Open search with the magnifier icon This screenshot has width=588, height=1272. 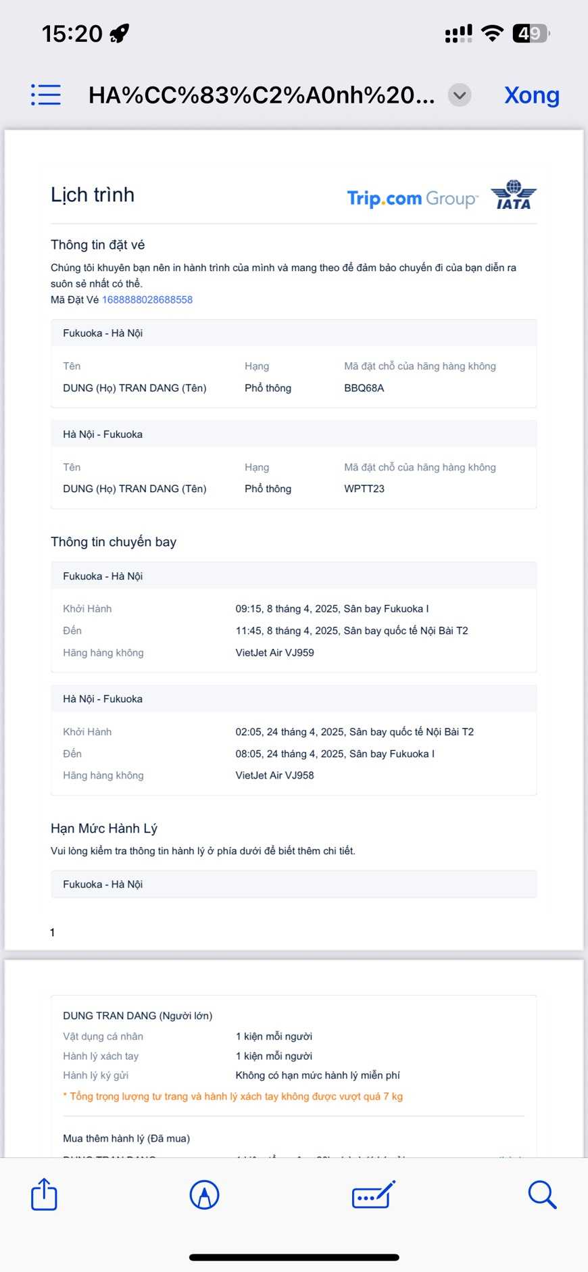pyautogui.click(x=542, y=1194)
